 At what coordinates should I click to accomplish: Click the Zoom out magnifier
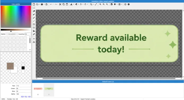[104, 4]
